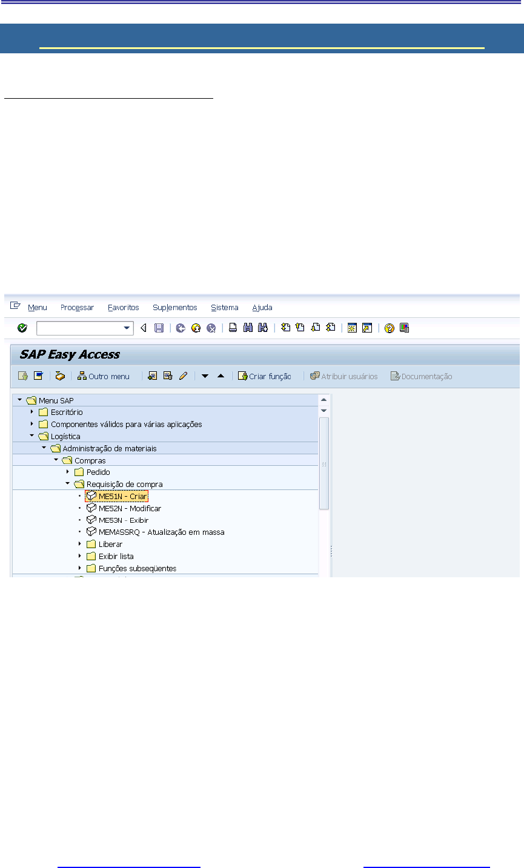The height and width of the screenshot is (868, 524).
Task: Click the green Enter checkmark icon
Action: [22, 328]
